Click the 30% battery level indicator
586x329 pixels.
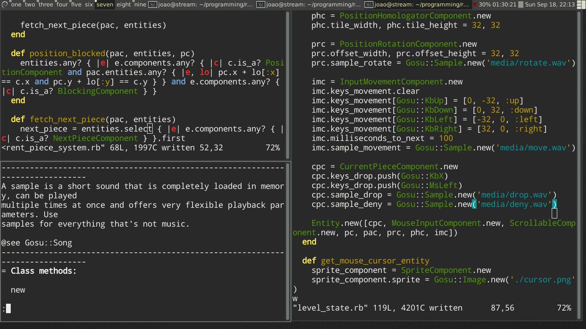[485, 5]
